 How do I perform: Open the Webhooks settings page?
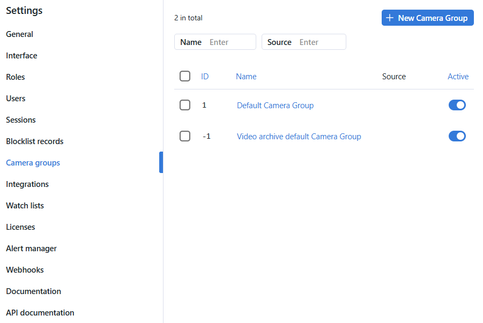tap(25, 270)
